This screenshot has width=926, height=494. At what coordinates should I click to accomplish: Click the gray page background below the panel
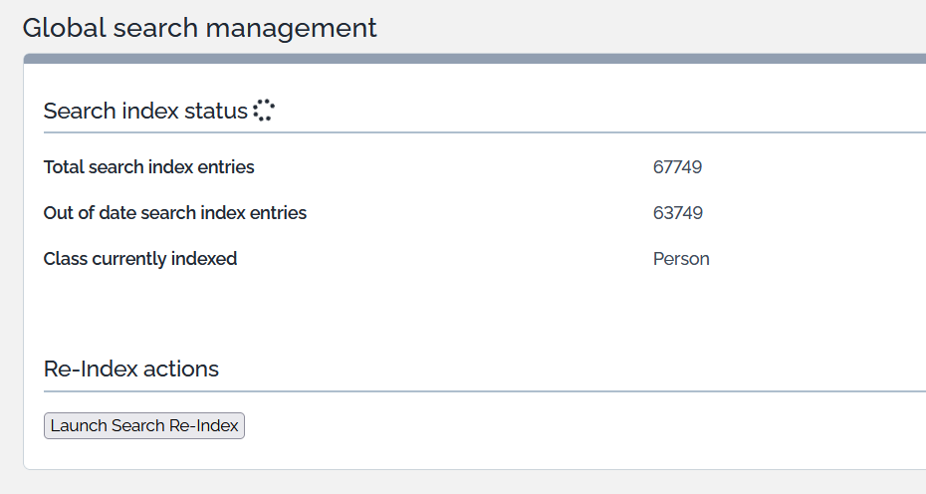tap(474, 482)
